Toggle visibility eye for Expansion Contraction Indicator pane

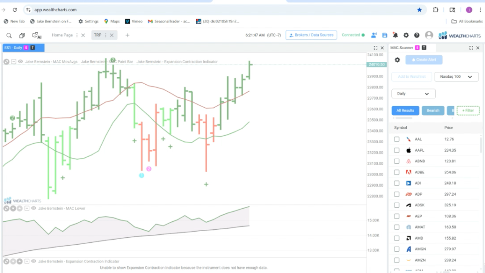(x=34, y=261)
